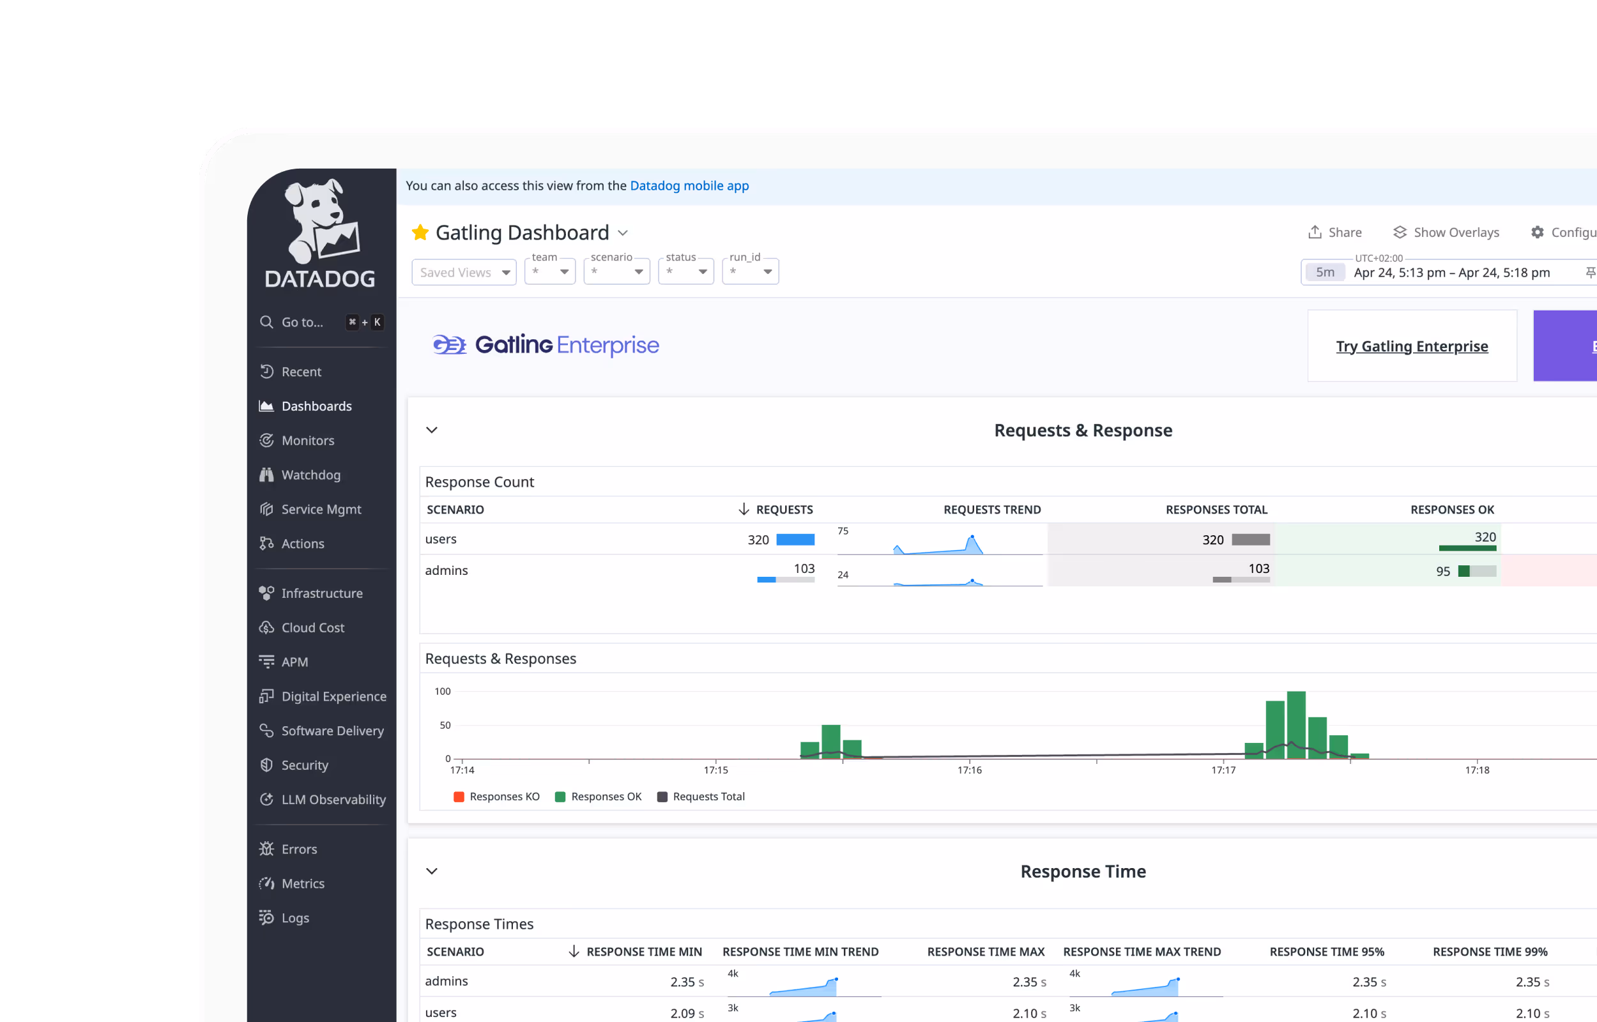Screen dimensions: 1597x1022
Task: Click the REQUESTS TREND column header
Action: [992, 510]
